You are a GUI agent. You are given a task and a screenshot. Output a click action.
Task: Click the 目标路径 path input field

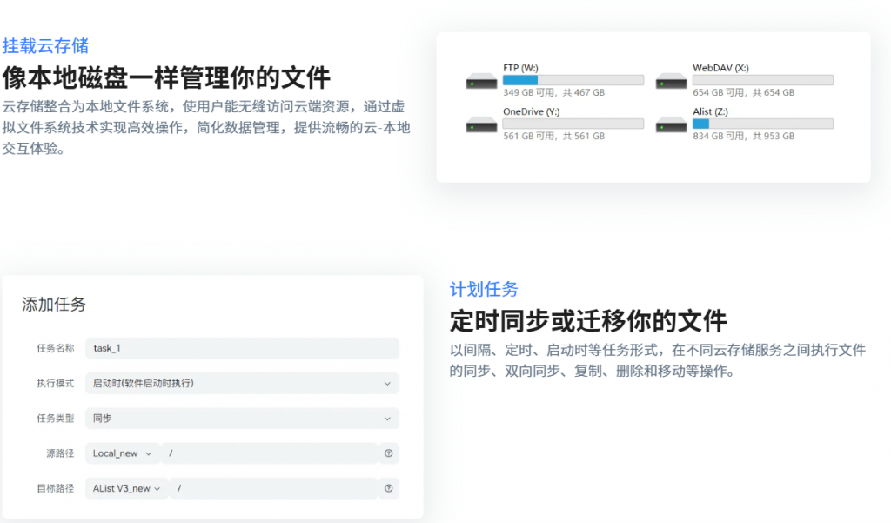click(x=273, y=488)
